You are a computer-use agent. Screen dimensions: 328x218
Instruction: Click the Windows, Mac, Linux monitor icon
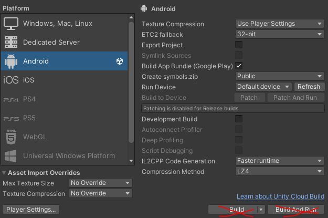(x=11, y=24)
